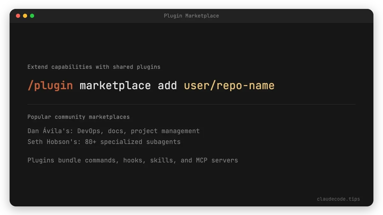Screen dimensions: 383x215
Task: Open the Dan Ávila's DevOps menu entry
Action: pyautogui.click(x=113, y=131)
